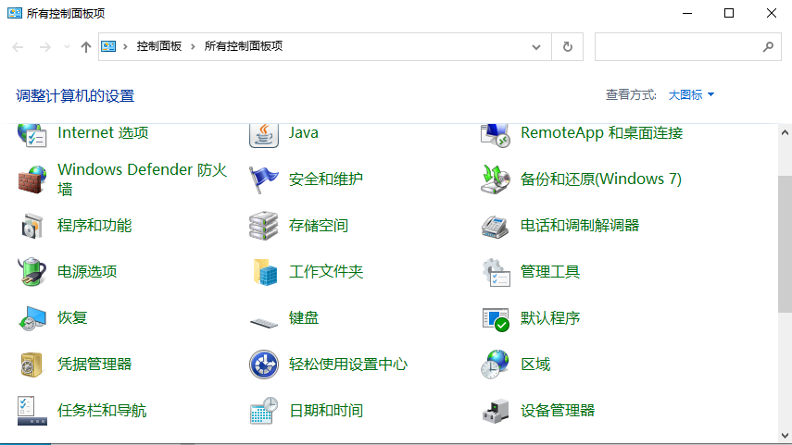
Task: Open the 工作文件夹 folder icon
Action: click(x=265, y=272)
